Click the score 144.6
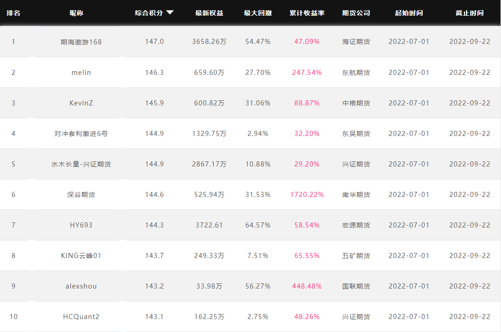Image resolution: width=501 pixels, height=332 pixels. point(154,195)
